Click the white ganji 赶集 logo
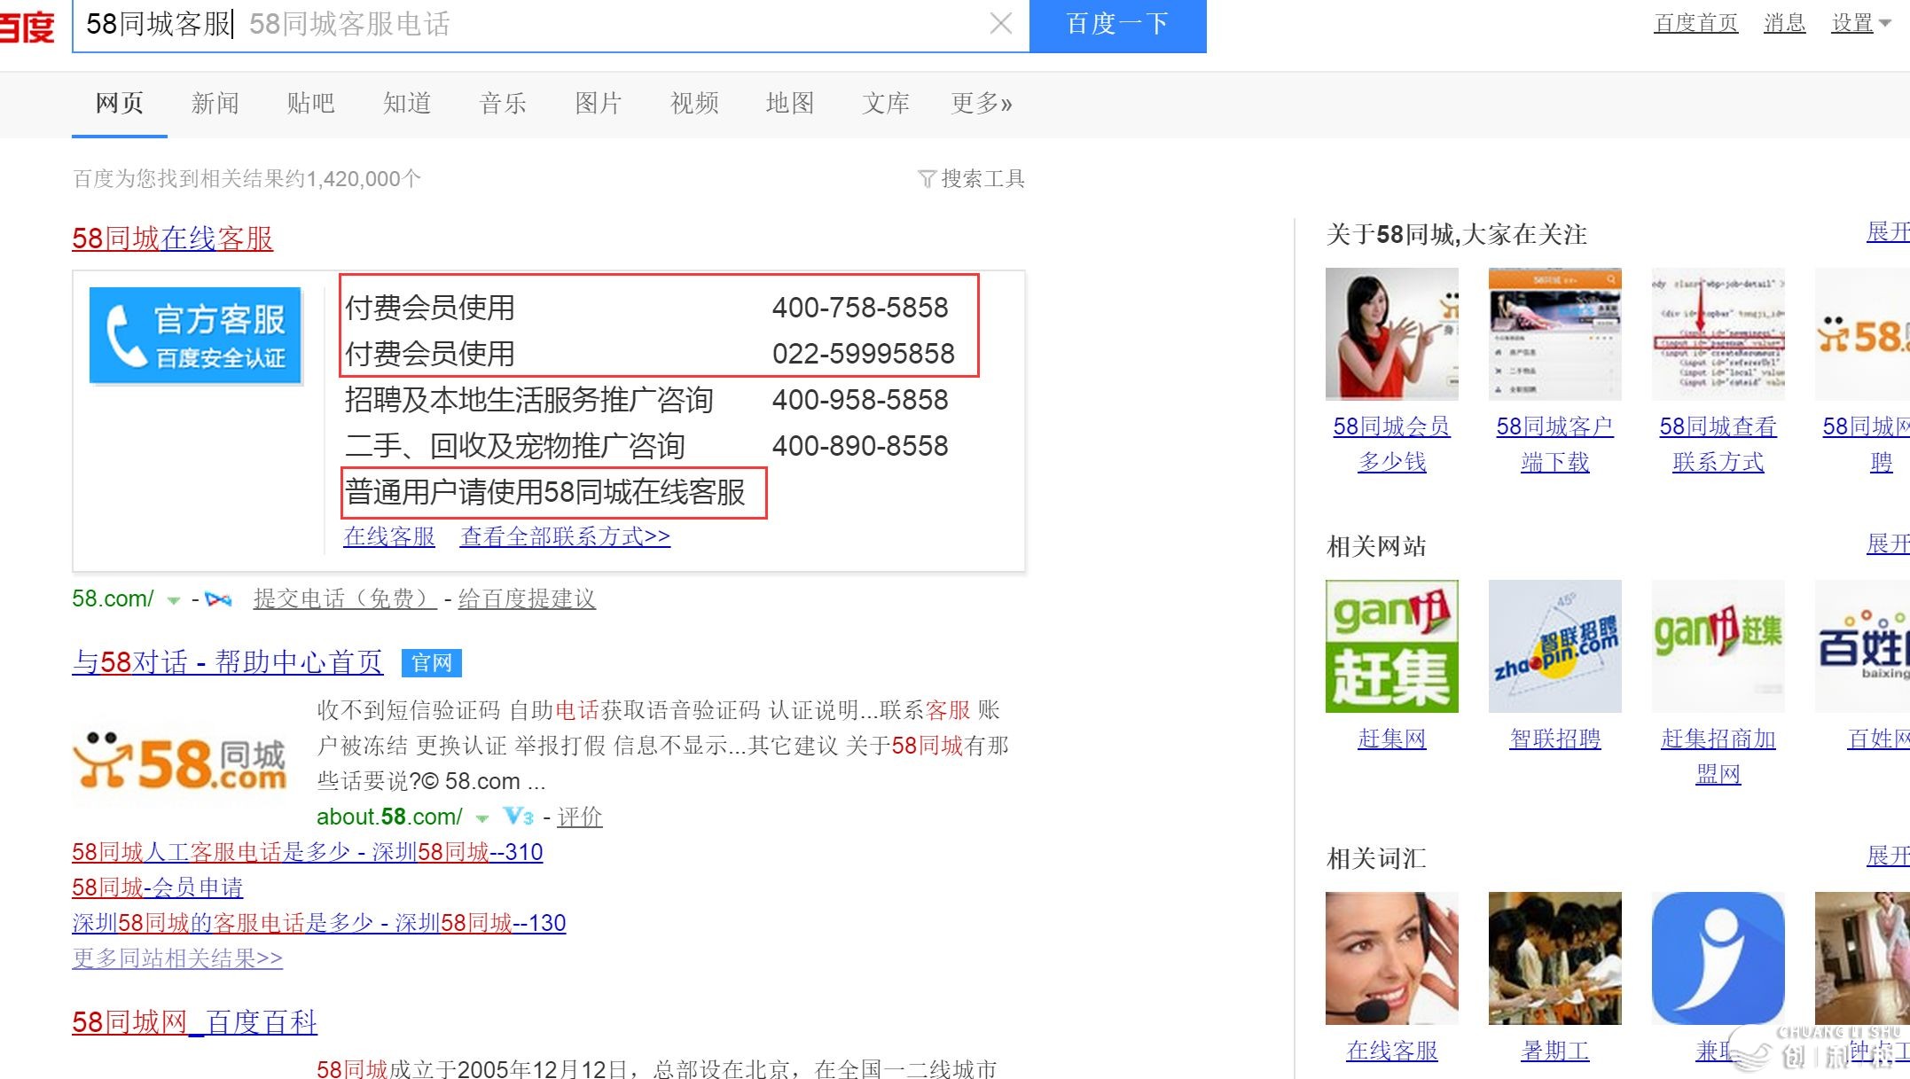The height and width of the screenshot is (1079, 1910). click(x=1718, y=646)
